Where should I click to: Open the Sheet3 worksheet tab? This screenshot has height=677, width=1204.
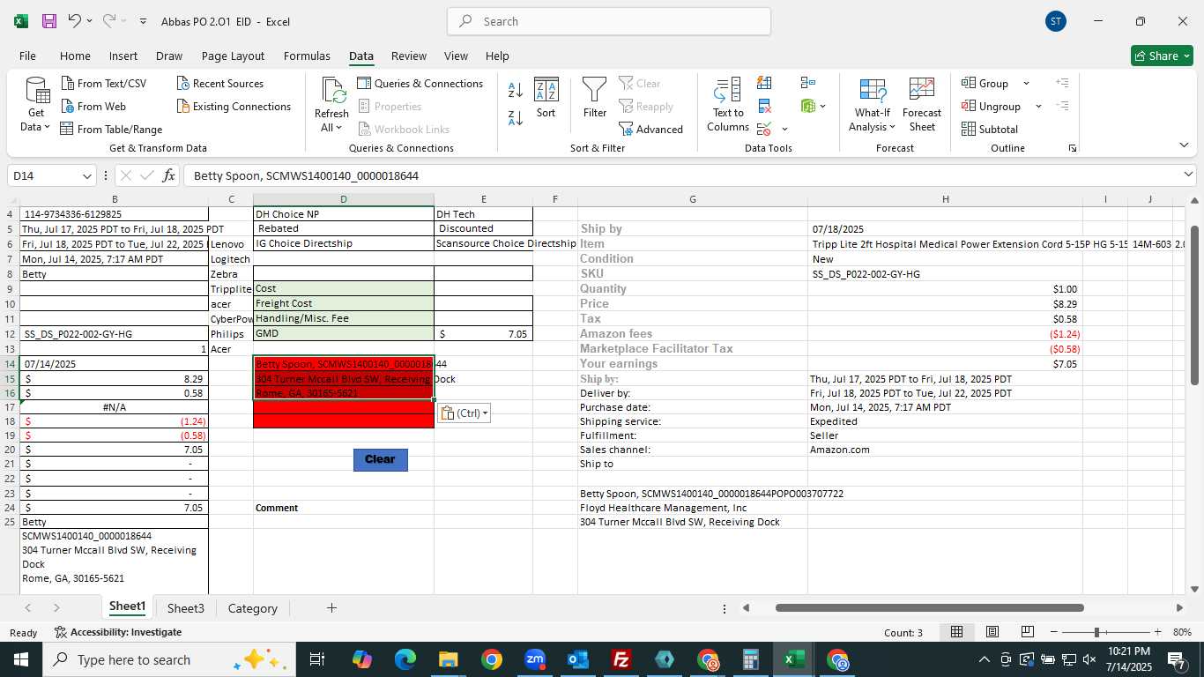coord(186,608)
